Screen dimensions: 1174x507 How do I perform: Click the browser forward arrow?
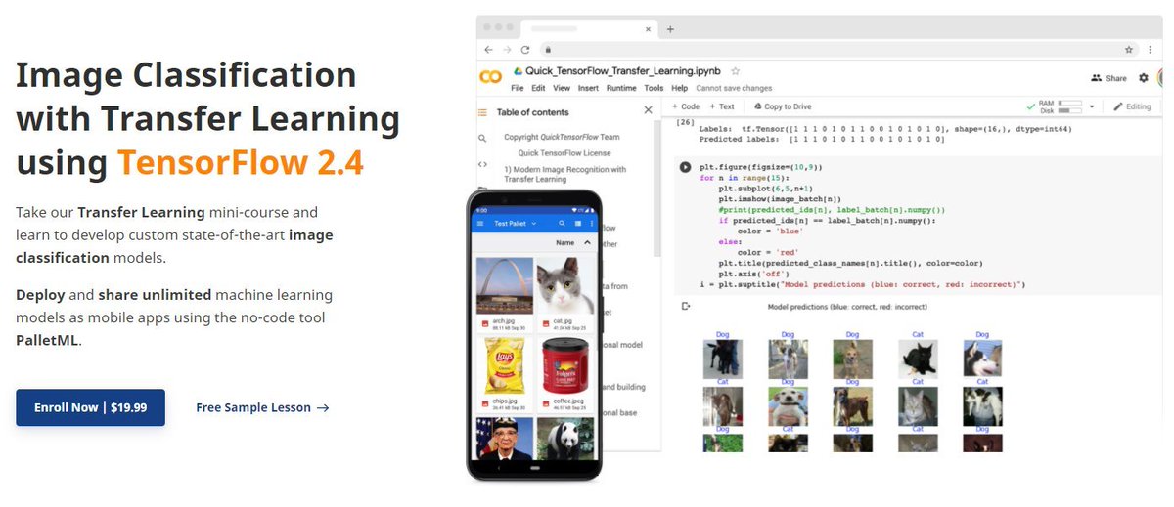[507, 49]
